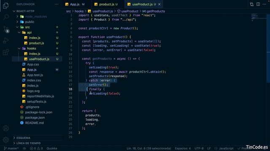Open errors and warnings status indicator

(36, 148)
